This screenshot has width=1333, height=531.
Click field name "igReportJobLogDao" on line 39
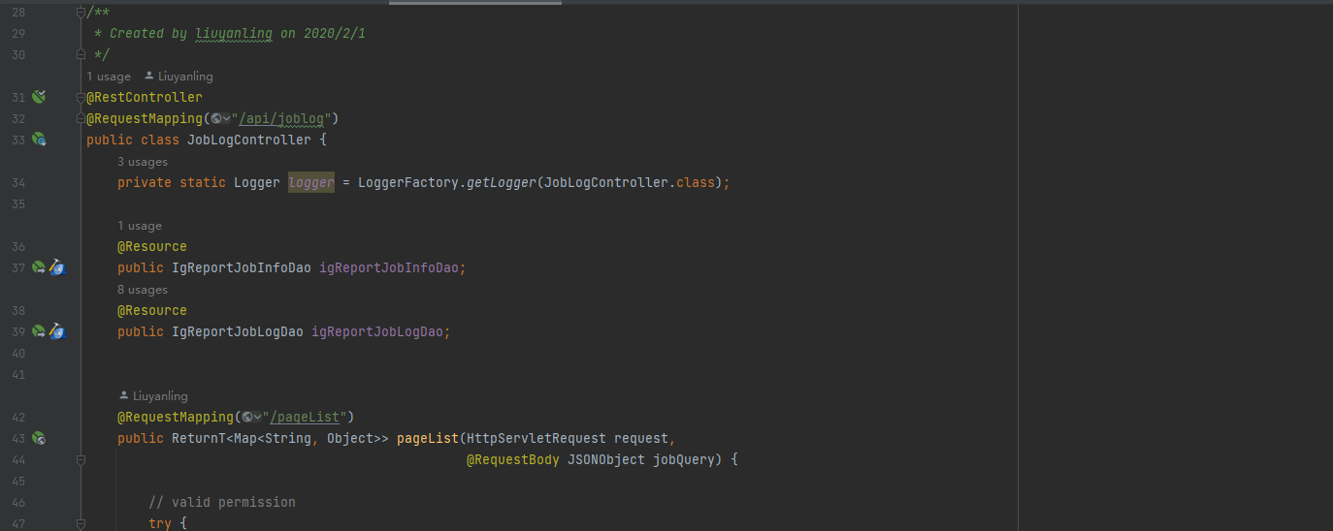377,331
